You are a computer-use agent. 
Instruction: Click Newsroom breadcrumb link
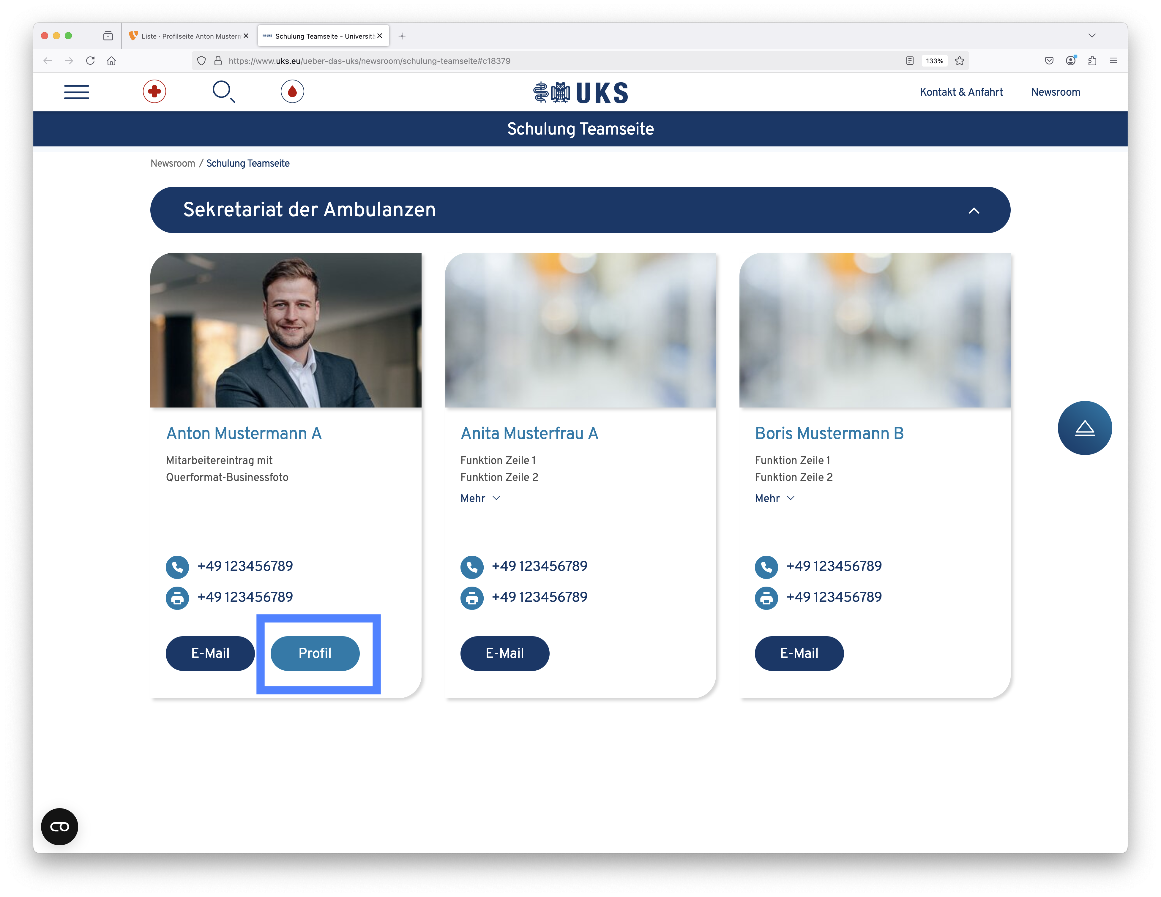tap(172, 163)
